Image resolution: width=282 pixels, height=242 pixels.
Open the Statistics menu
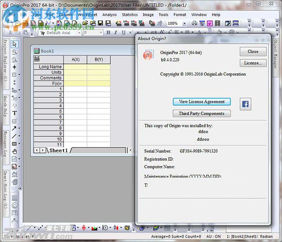point(130,15)
